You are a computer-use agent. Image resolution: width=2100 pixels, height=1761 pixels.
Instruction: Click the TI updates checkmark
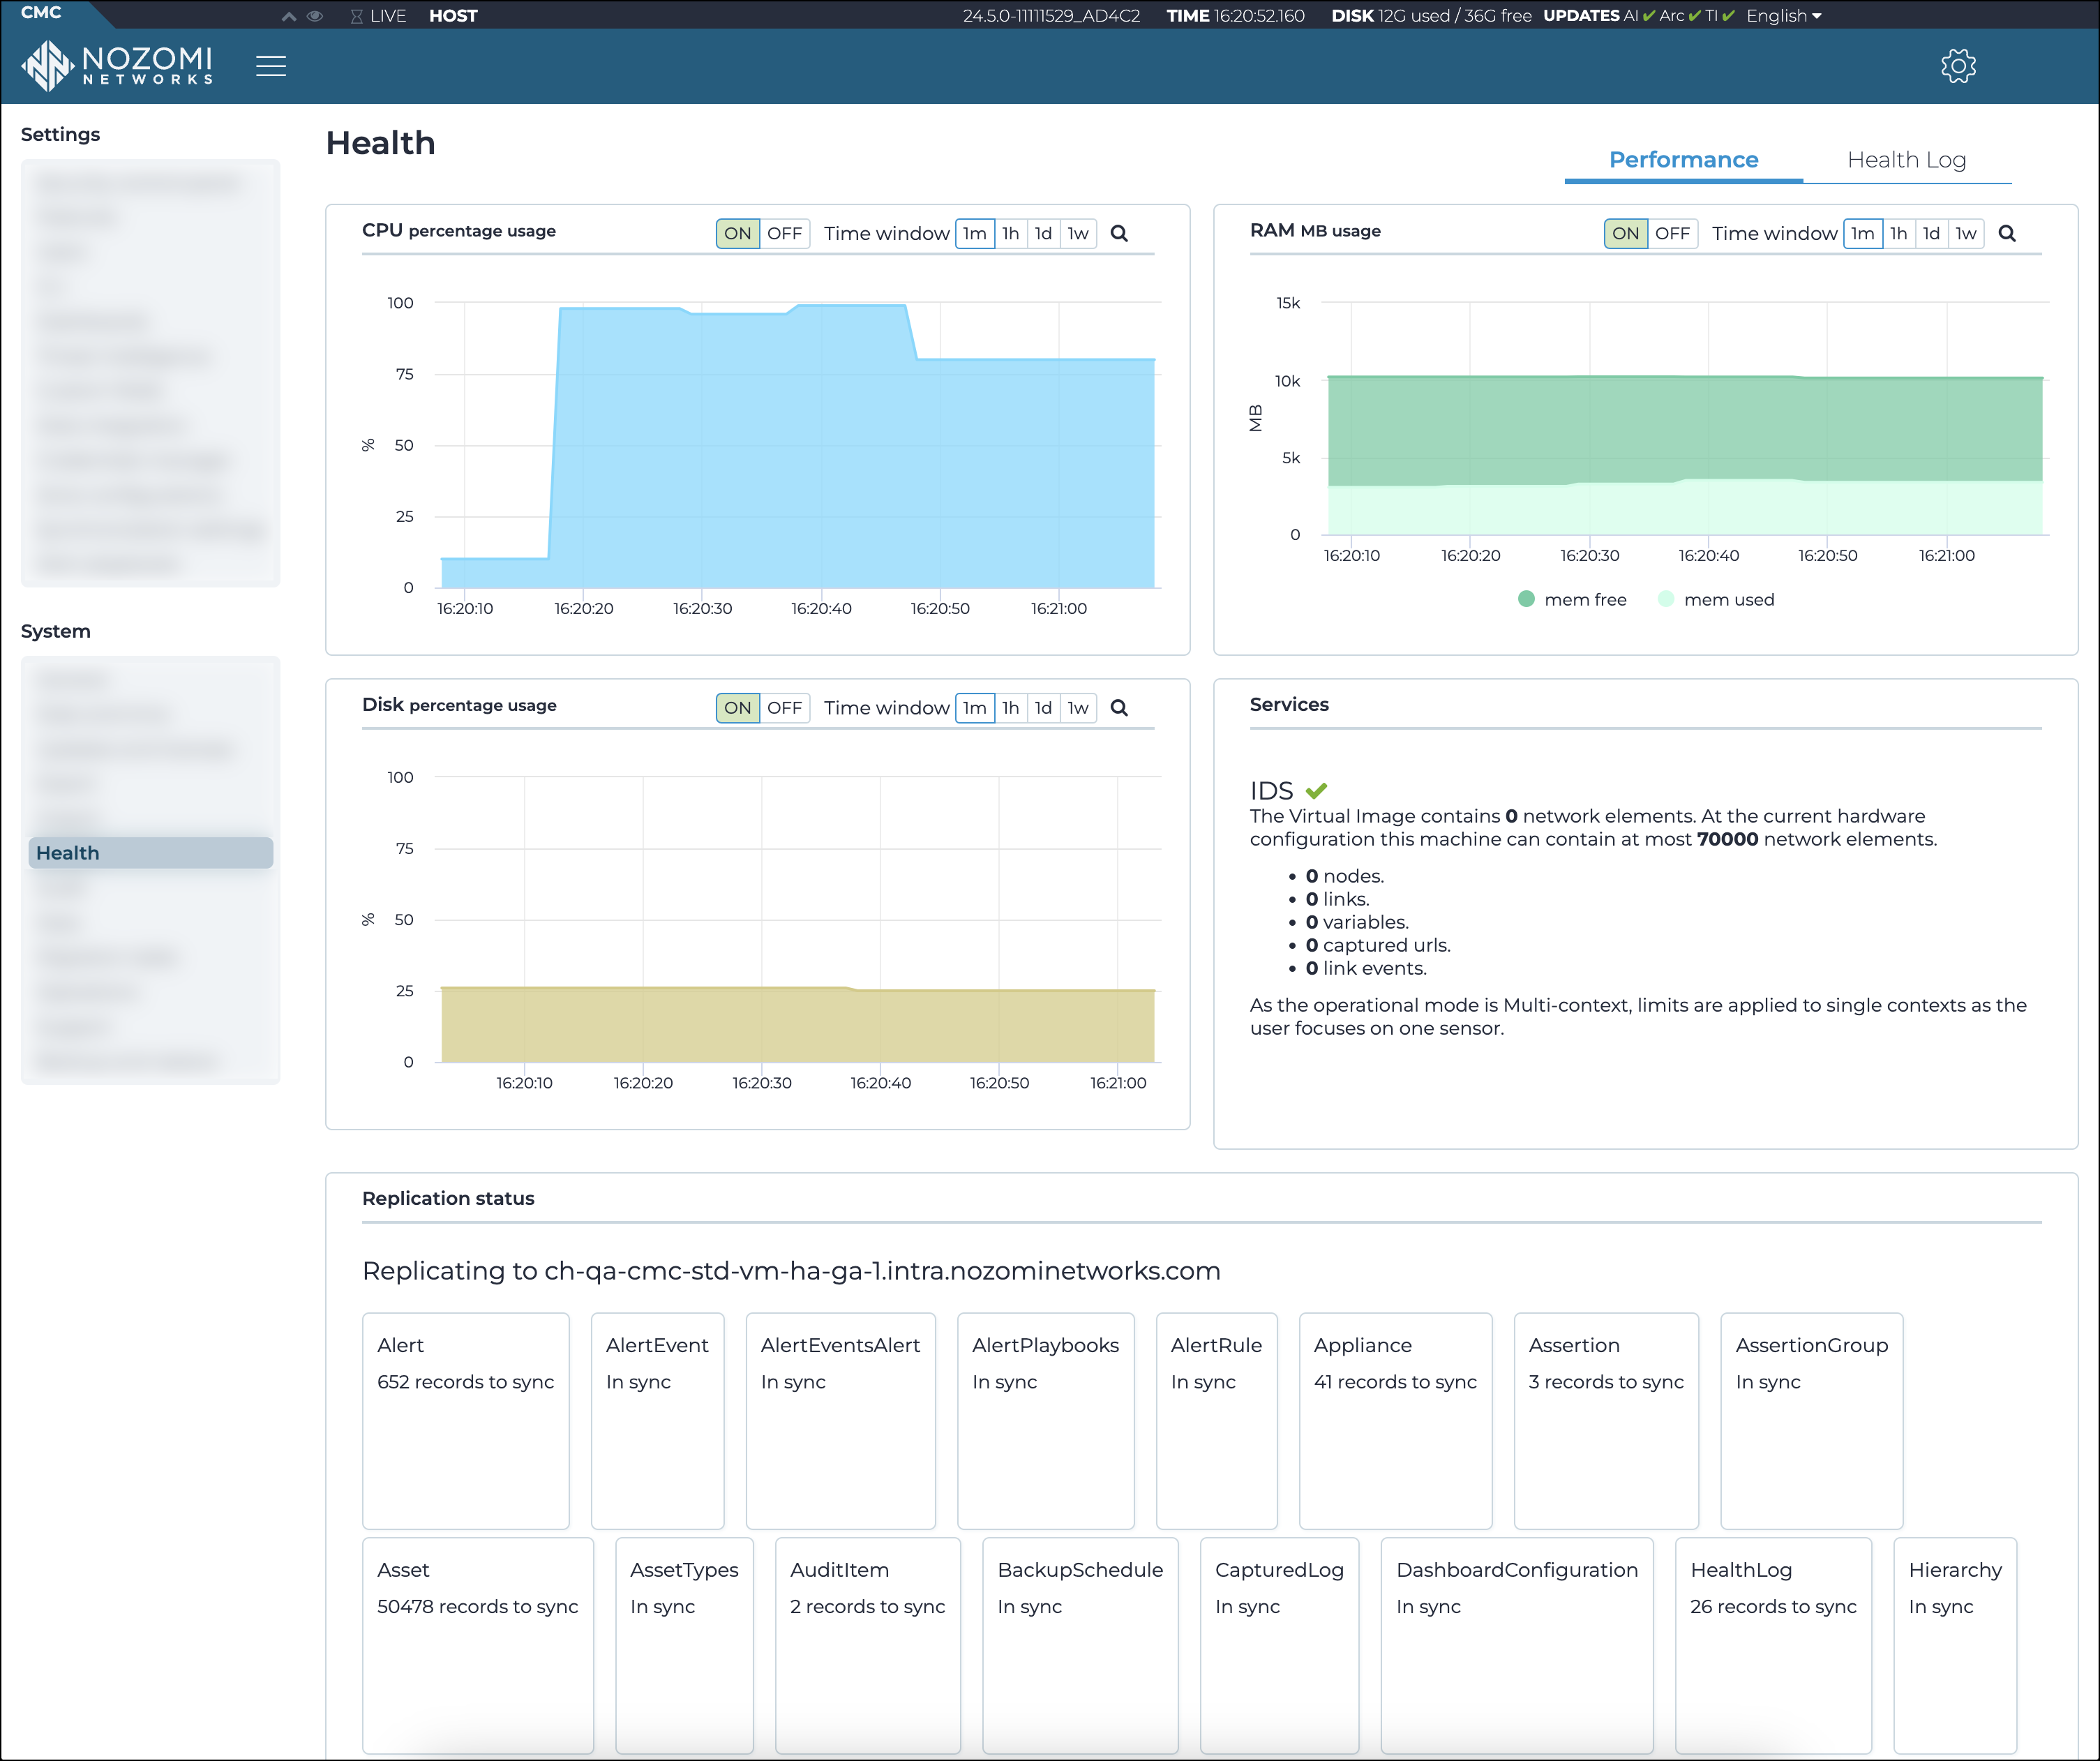coord(1728,16)
